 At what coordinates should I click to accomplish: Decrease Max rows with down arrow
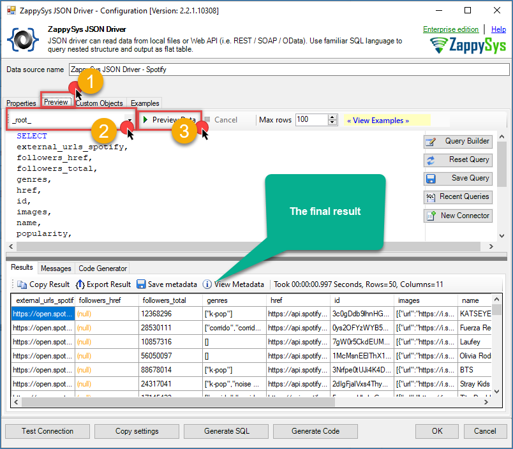(332, 122)
